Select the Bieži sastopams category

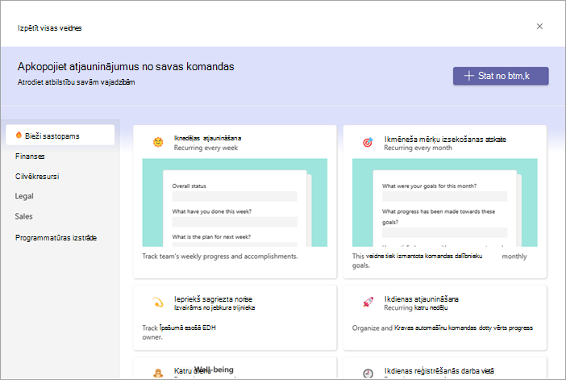tap(60, 135)
